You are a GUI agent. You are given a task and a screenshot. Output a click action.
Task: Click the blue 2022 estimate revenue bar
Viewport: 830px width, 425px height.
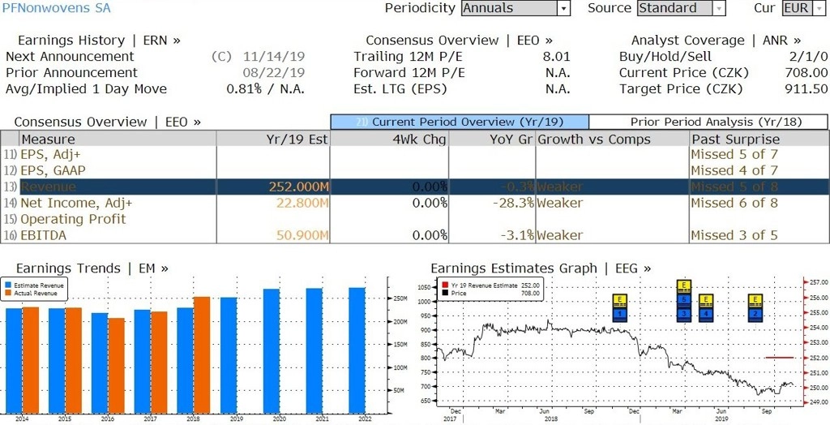357,350
